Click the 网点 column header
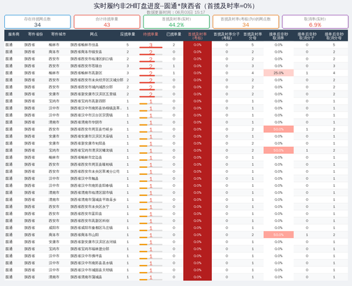The height and width of the screenshot is (286, 352). tap(94, 34)
